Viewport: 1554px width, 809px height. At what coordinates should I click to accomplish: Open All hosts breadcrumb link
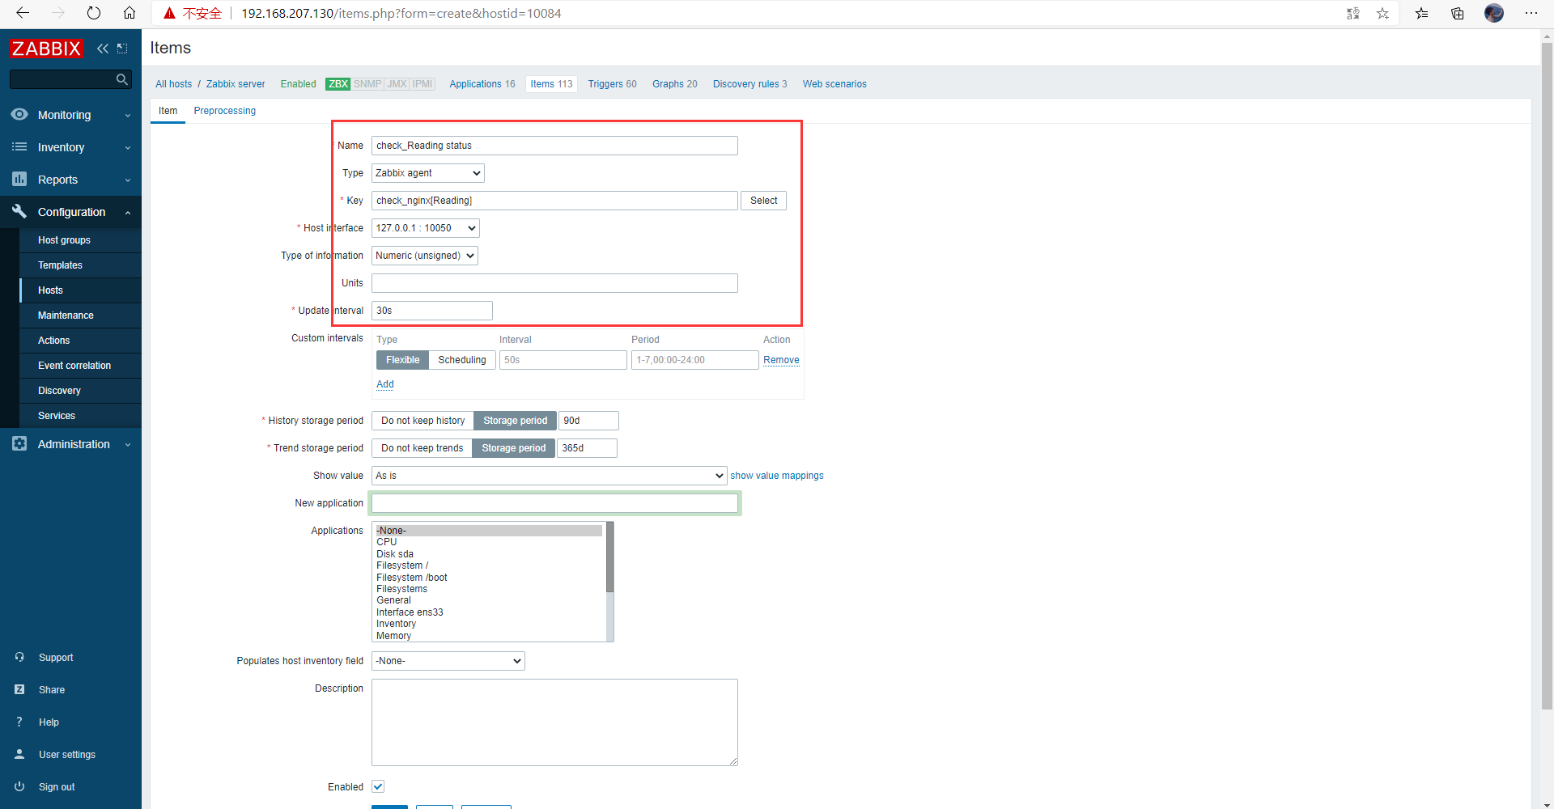[174, 84]
